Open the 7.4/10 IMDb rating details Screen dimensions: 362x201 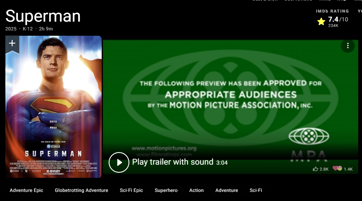(x=338, y=19)
